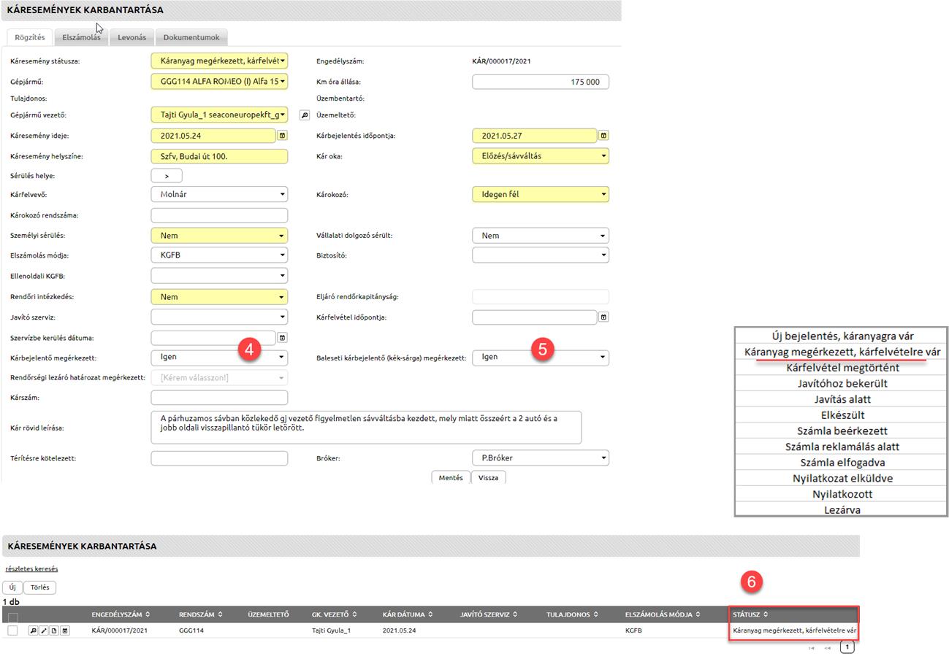This screenshot has width=949, height=656.
Task: Open the Ellenoldali KGFB dropdown
Action: point(219,276)
